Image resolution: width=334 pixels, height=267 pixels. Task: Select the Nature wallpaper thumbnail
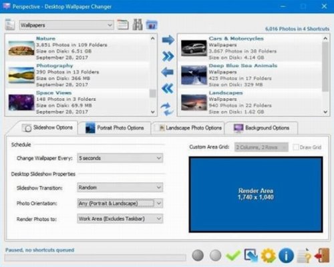pyautogui.click(x=21, y=48)
